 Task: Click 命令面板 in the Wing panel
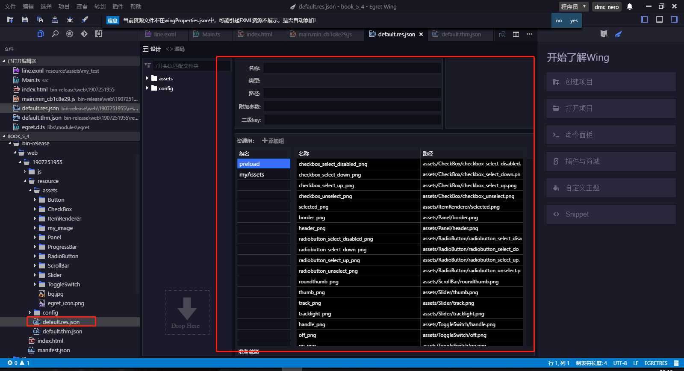point(611,135)
